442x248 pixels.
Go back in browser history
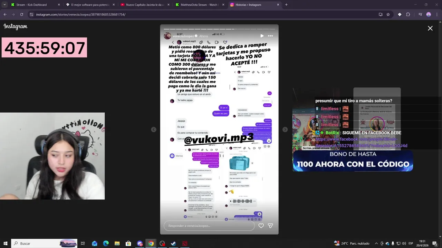point(5,14)
